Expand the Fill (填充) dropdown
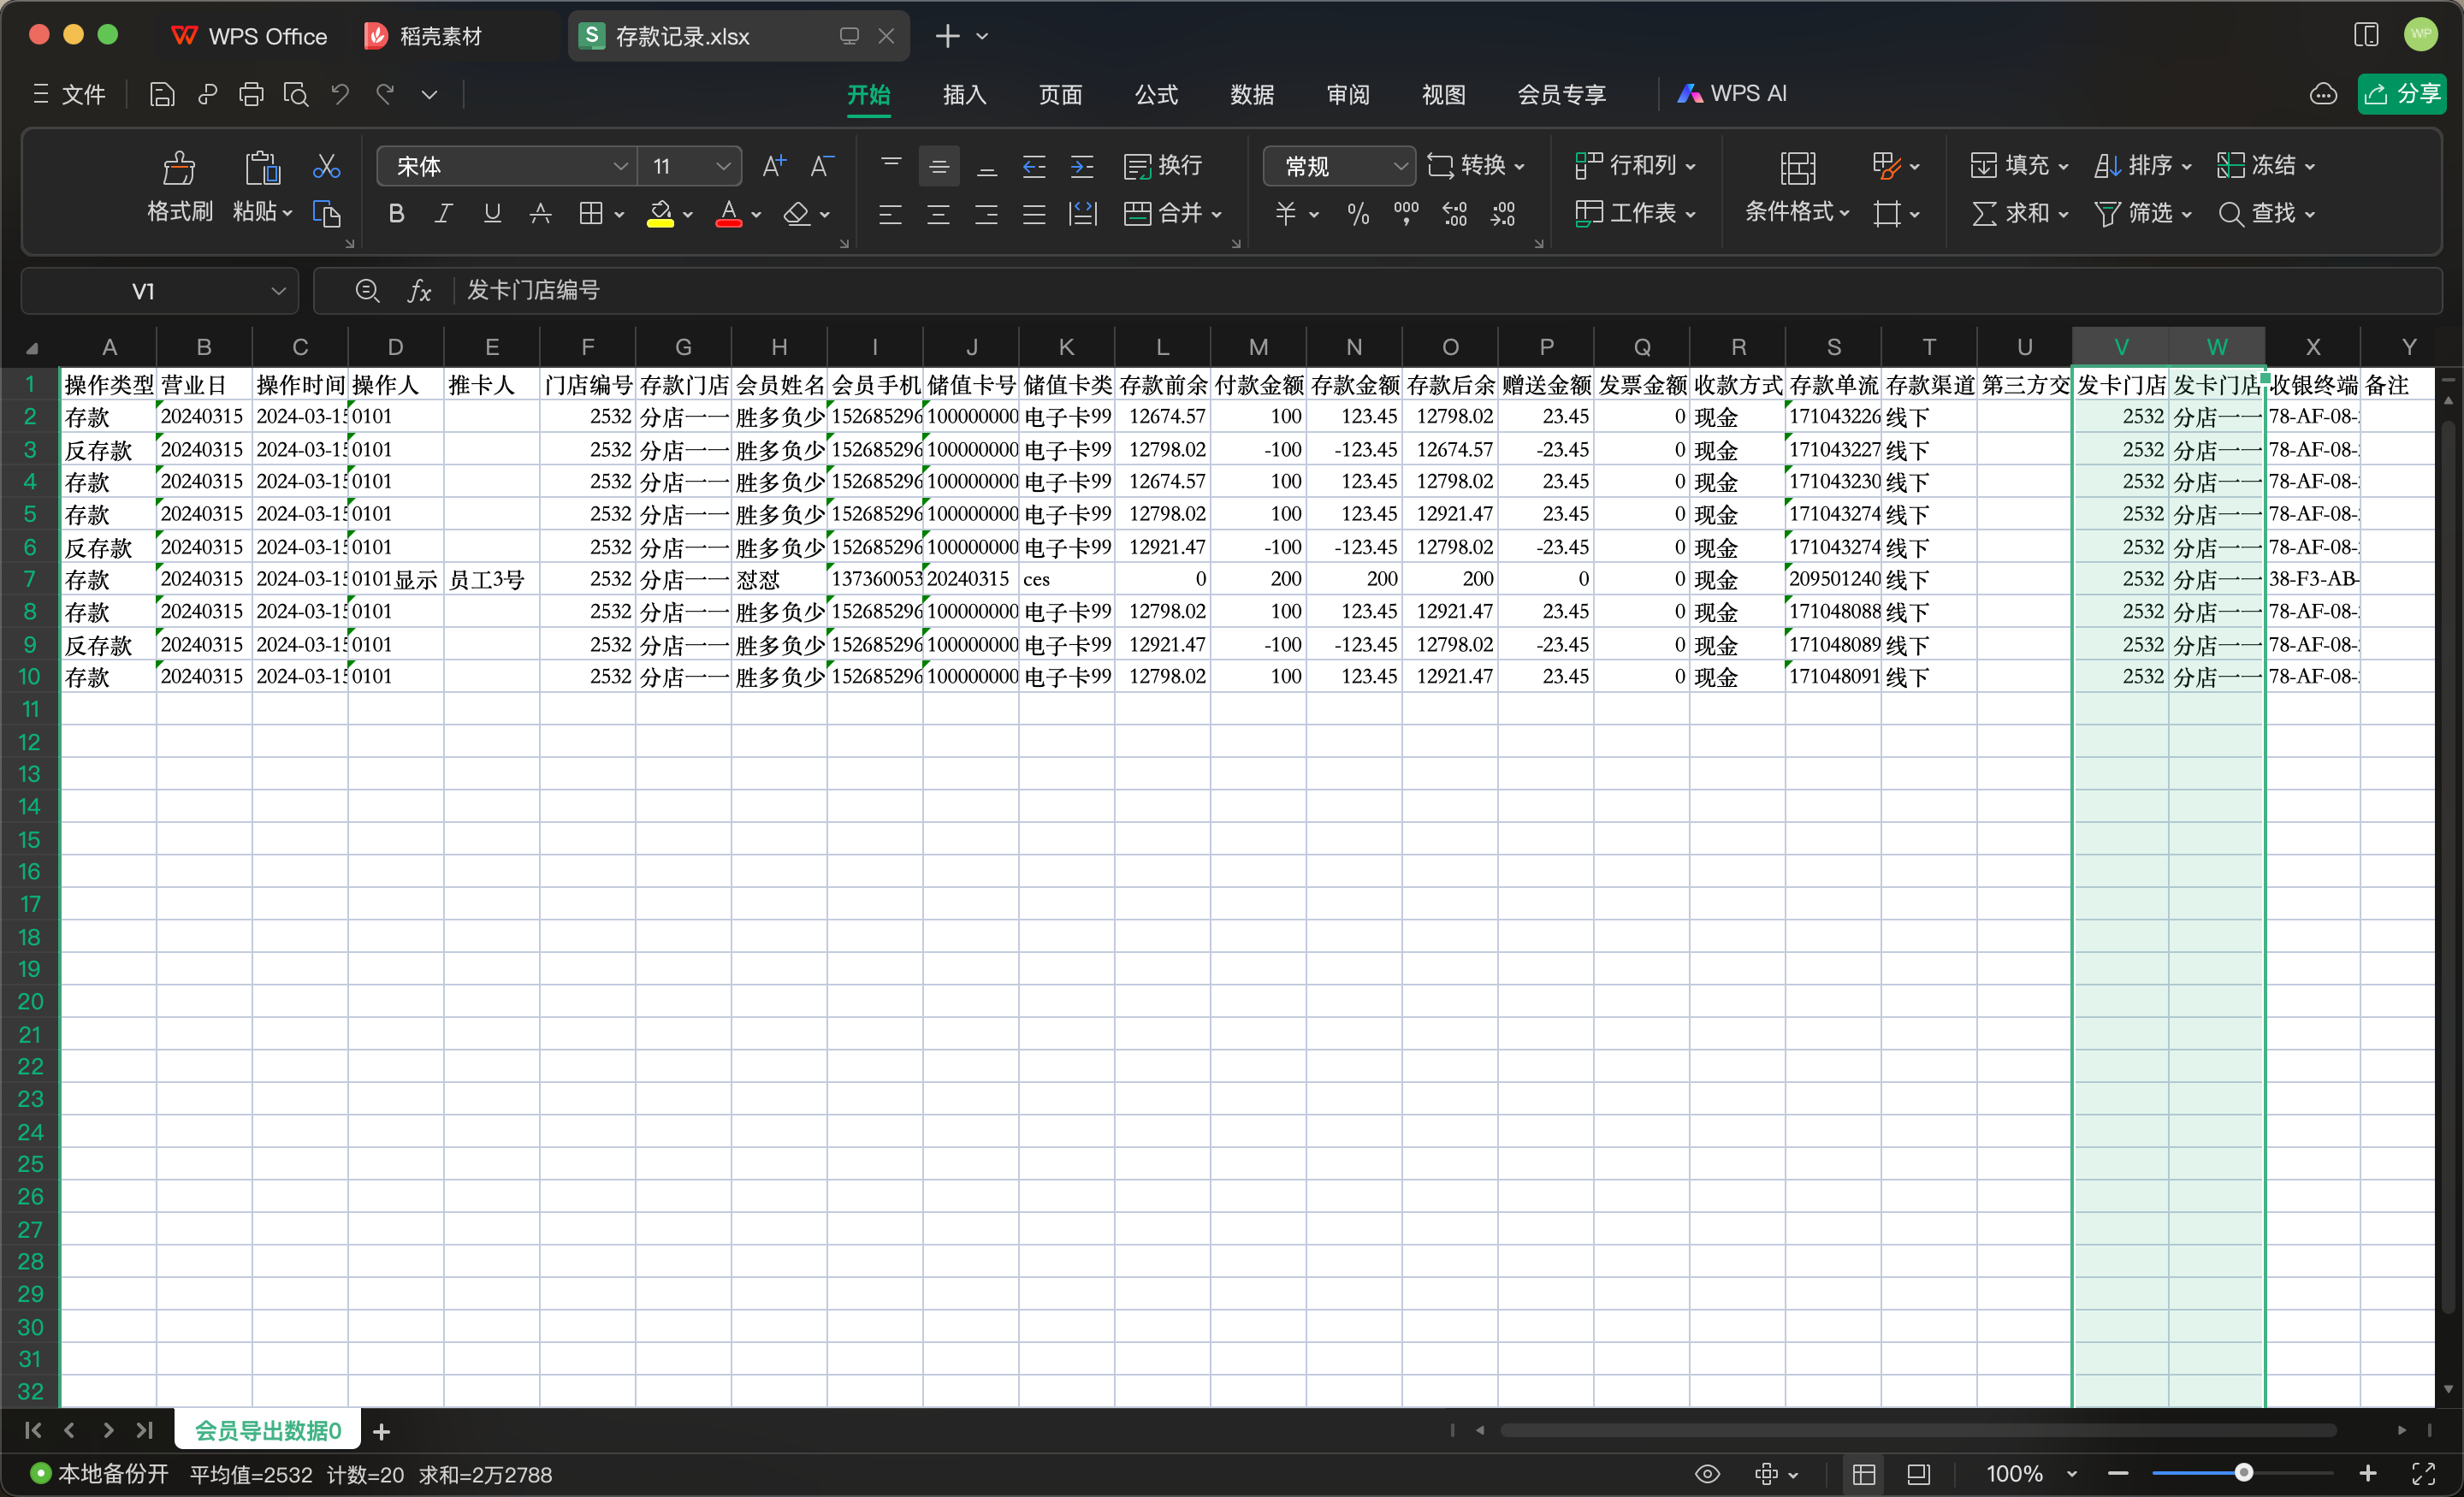The width and height of the screenshot is (2464, 1497). pyautogui.click(x=2063, y=167)
